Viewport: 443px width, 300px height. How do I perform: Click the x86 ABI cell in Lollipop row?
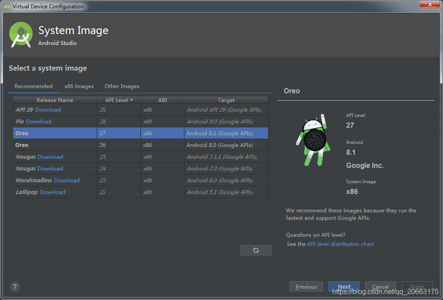(x=163, y=192)
